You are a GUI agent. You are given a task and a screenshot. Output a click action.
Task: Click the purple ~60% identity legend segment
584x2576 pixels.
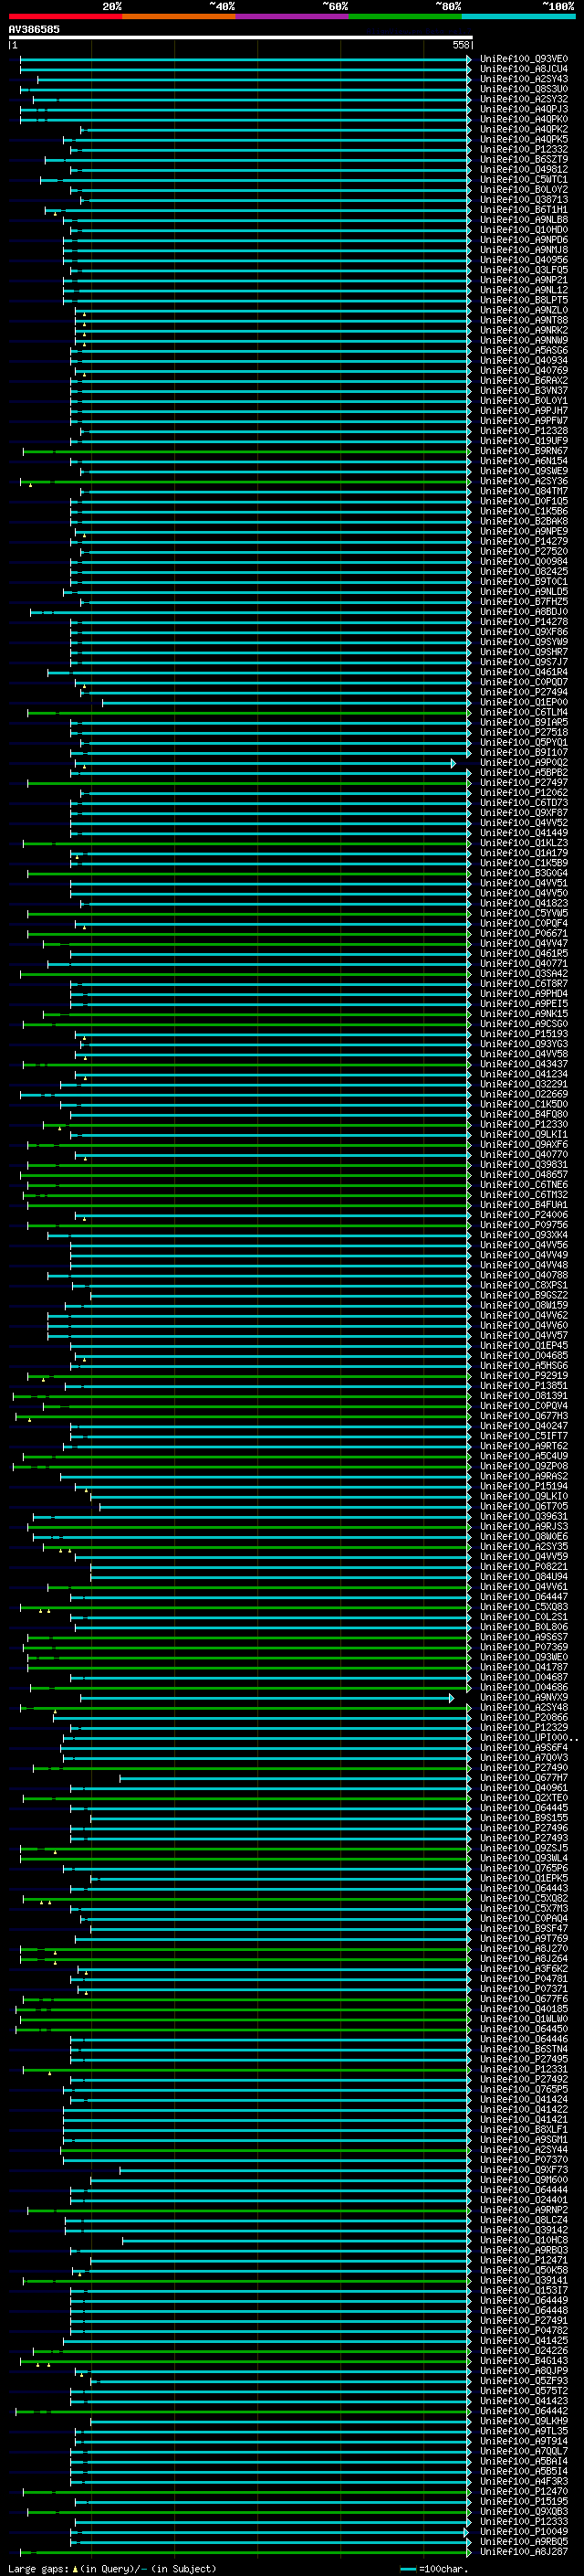click(293, 16)
